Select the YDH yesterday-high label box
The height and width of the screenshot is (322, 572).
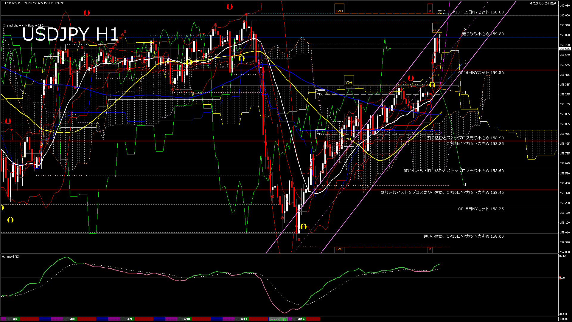point(349,80)
